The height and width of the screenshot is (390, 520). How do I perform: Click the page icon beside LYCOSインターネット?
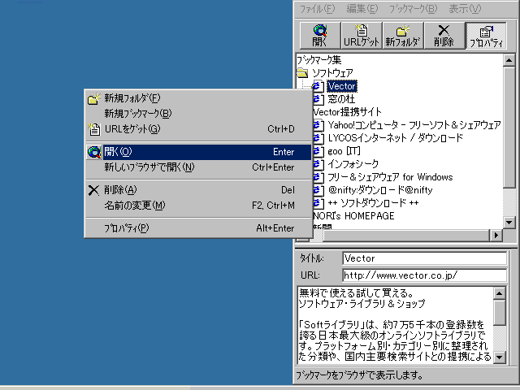coord(318,138)
